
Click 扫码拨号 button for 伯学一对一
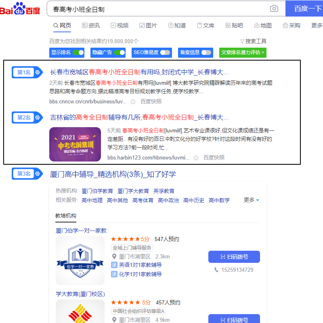(x=234, y=257)
